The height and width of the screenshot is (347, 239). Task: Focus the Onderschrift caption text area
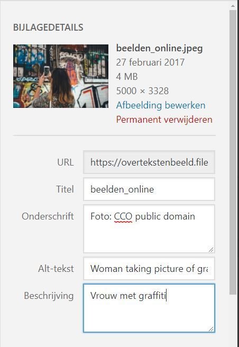149,229
